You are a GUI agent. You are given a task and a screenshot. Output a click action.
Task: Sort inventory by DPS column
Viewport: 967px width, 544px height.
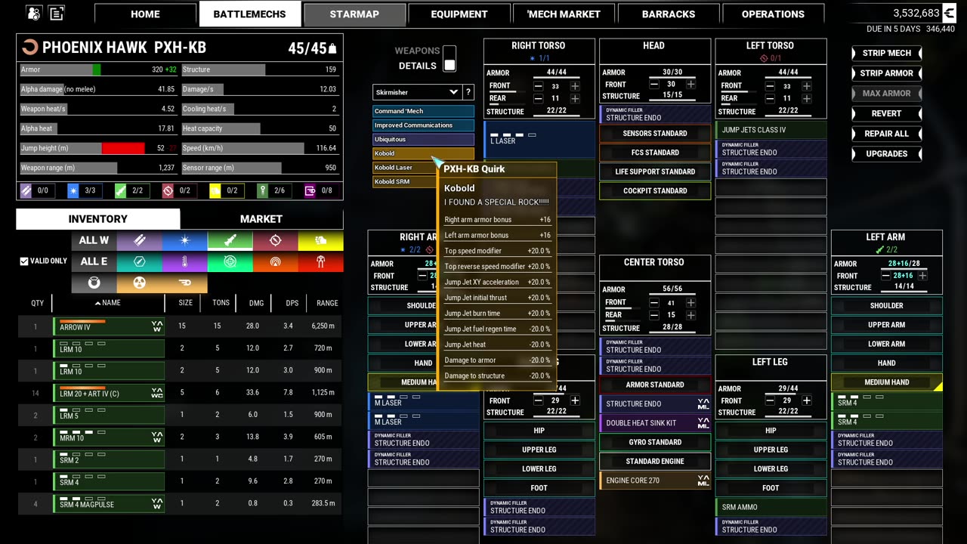click(292, 303)
